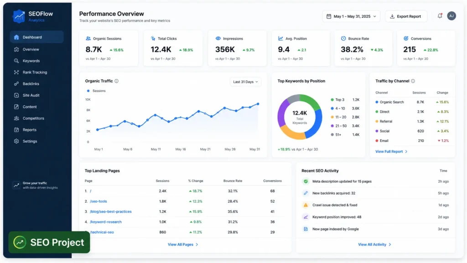Open the AJ user avatar
The image size is (467, 263).
click(451, 16)
